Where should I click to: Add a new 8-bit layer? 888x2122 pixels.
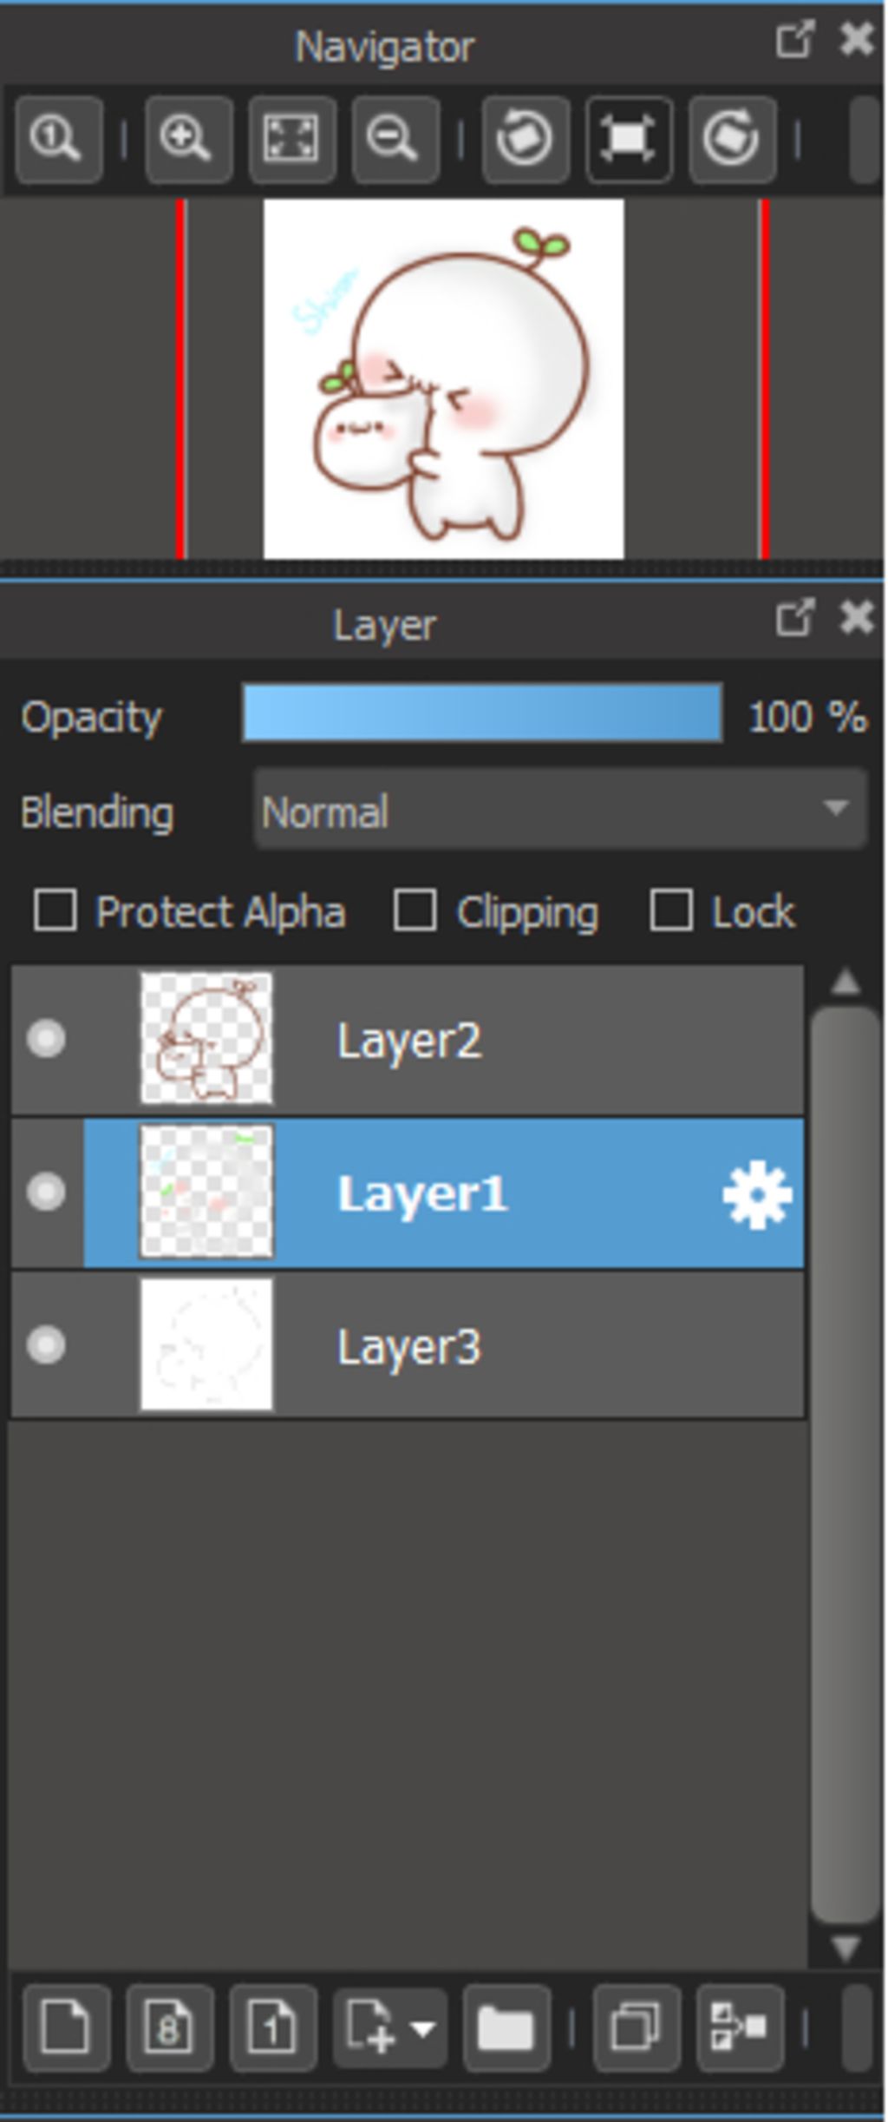[x=170, y=2027]
